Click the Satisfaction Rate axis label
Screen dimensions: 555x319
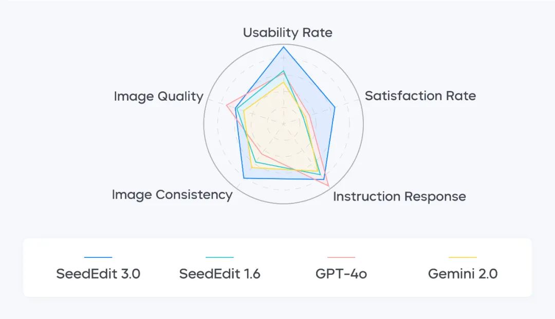pyautogui.click(x=420, y=96)
